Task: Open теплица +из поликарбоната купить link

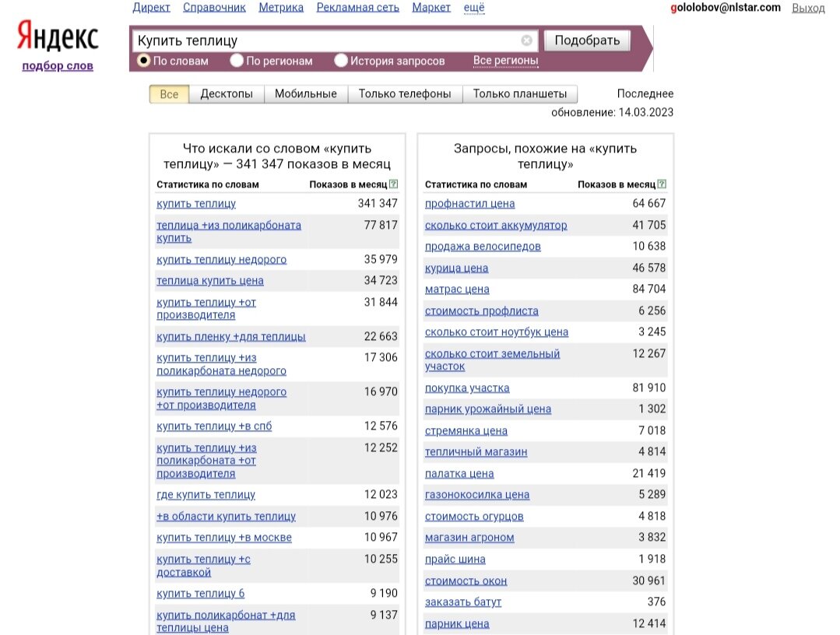Action: [x=229, y=231]
